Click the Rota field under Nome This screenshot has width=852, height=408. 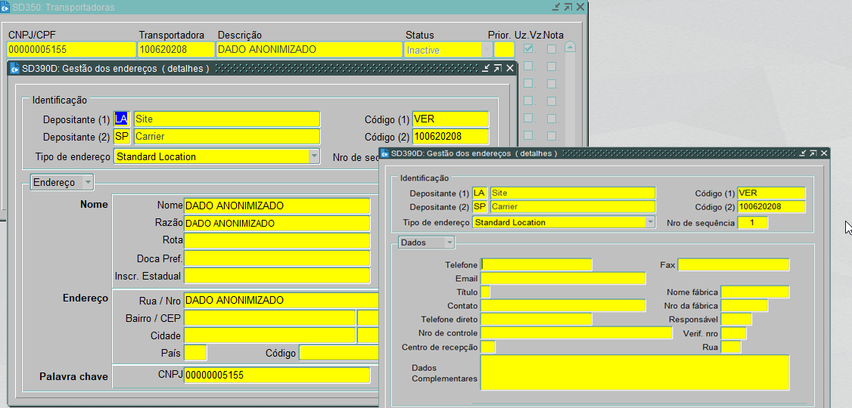click(276, 241)
